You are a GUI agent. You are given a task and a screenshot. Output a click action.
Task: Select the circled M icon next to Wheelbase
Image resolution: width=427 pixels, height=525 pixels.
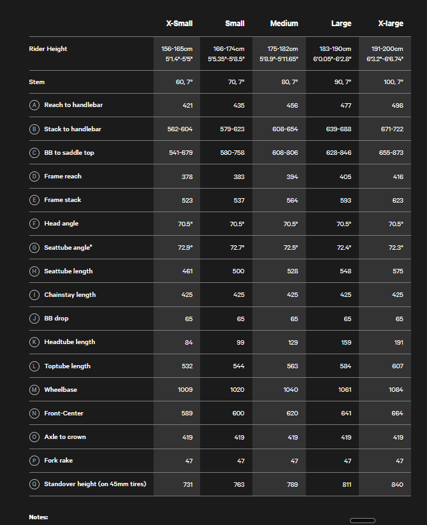tap(34, 389)
